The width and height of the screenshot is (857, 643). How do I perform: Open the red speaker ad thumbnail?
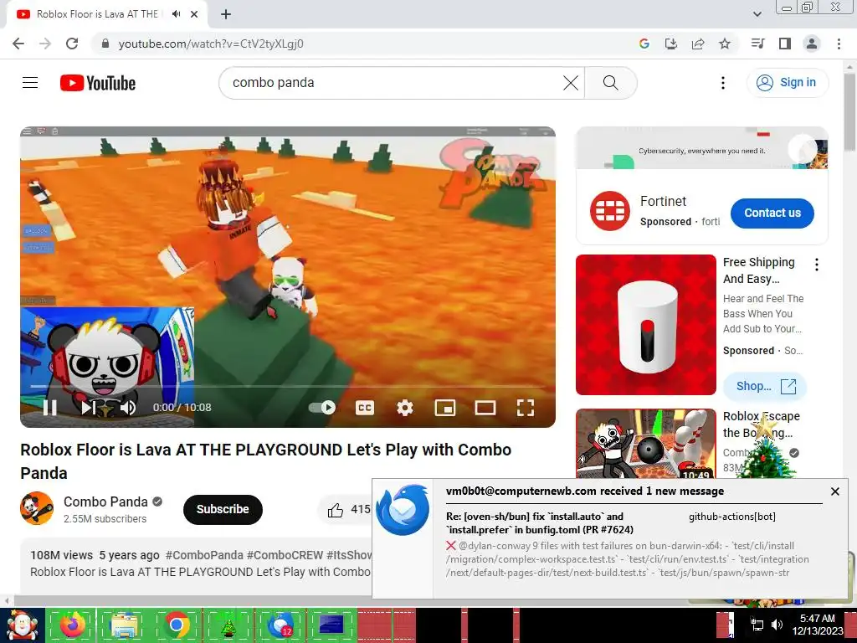coord(645,325)
